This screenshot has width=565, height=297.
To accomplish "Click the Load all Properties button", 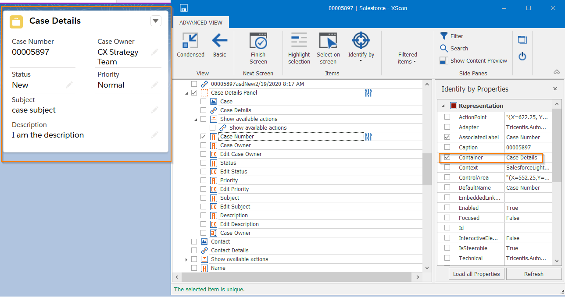I will click(476, 274).
